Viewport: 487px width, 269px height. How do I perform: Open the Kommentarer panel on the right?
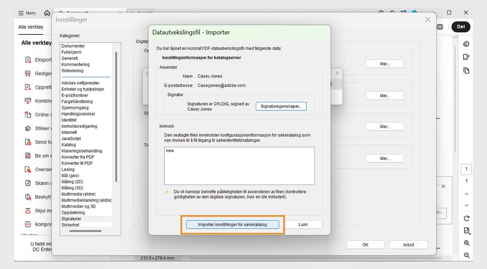466,44
